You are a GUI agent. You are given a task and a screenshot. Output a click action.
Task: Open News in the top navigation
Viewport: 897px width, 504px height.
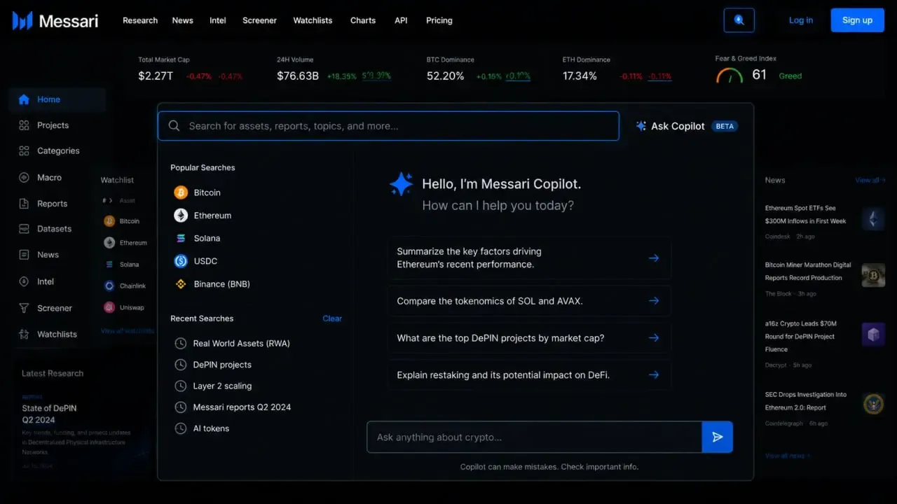(183, 20)
